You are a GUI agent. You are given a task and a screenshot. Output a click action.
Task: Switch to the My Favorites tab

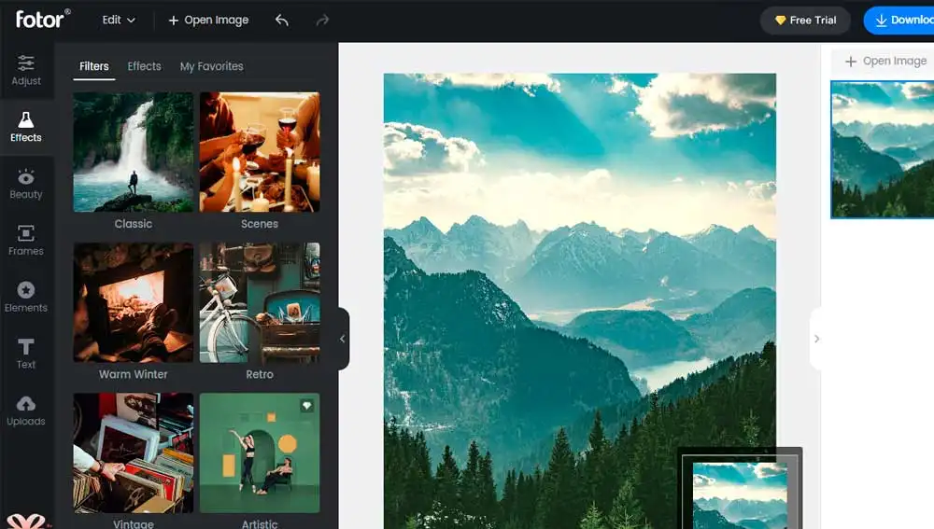pyautogui.click(x=211, y=66)
